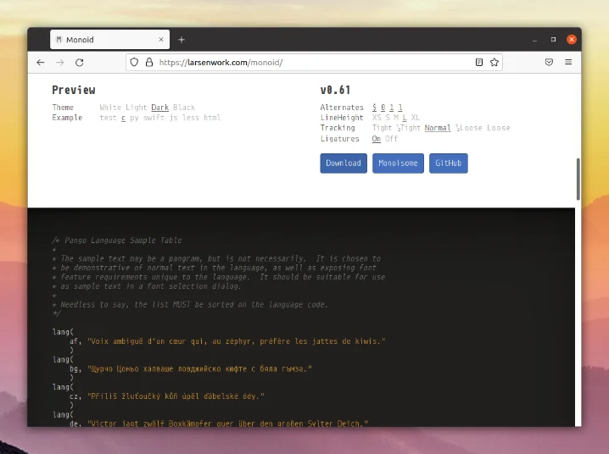The height and width of the screenshot is (454, 609).
Task: Turn ligatures Off
Action: pos(392,139)
